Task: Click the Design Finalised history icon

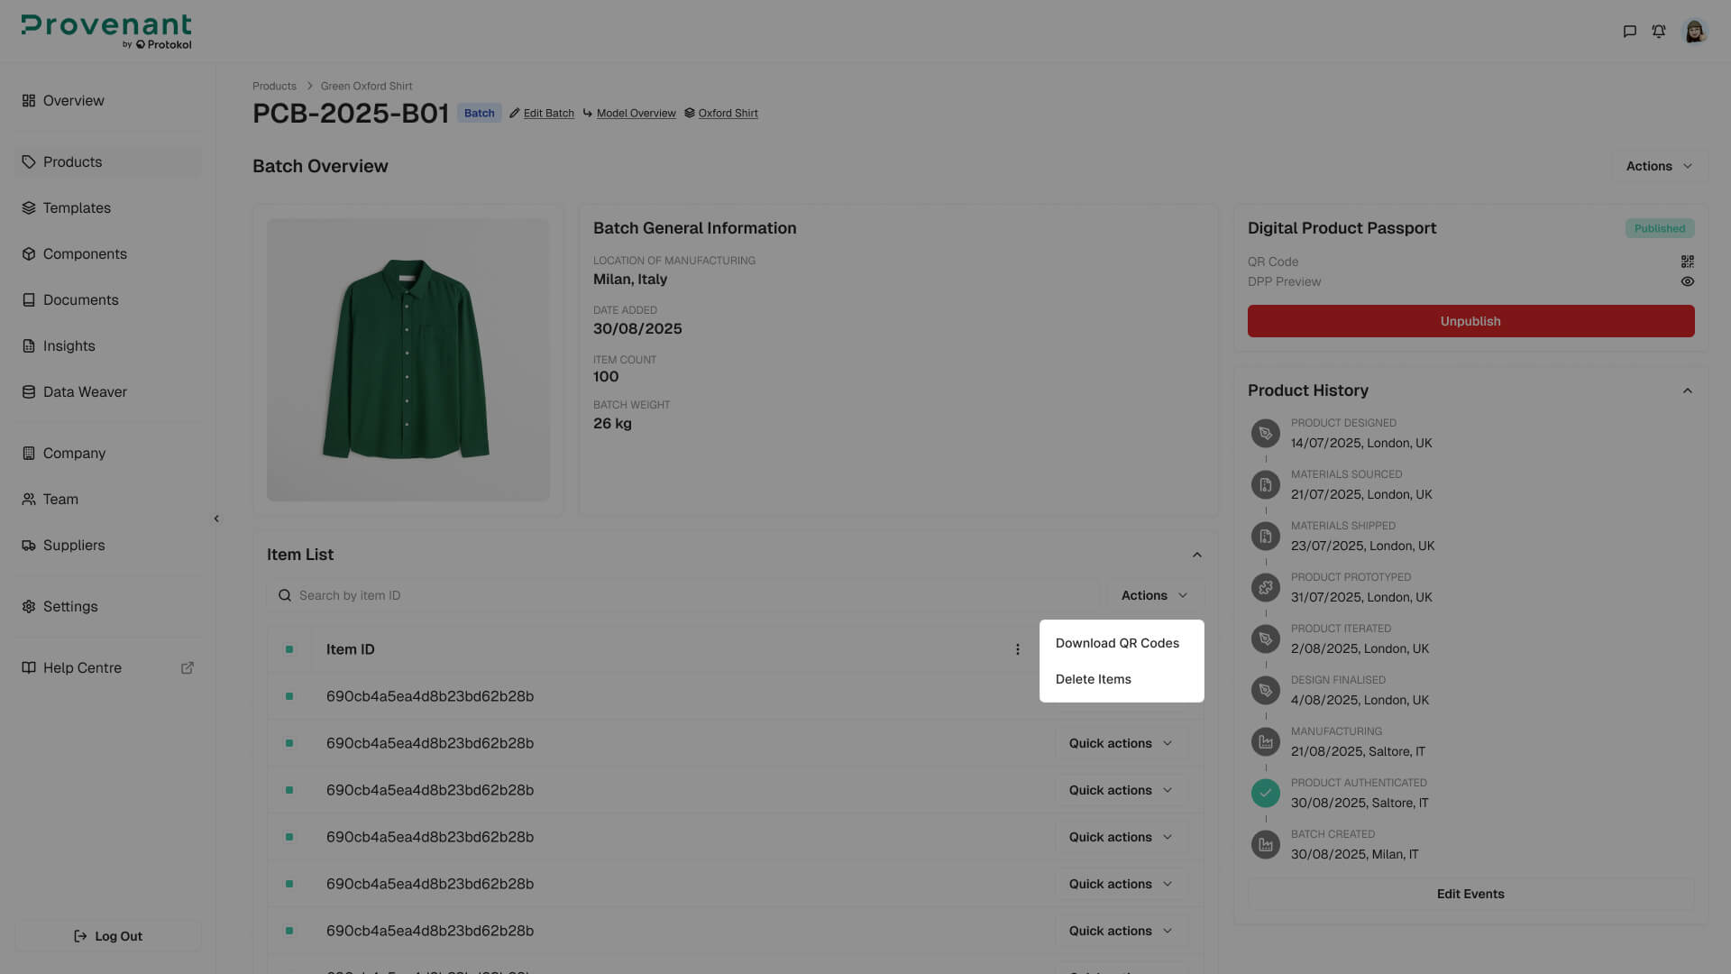Action: point(1266,691)
